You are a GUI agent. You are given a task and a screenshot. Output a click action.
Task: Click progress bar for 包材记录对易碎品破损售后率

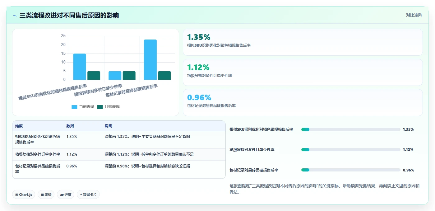pyautogui.click(x=351, y=170)
